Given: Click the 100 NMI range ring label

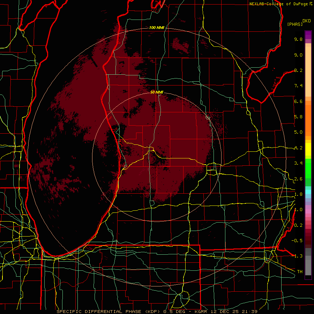Looking at the screenshot, I should click(x=157, y=28).
